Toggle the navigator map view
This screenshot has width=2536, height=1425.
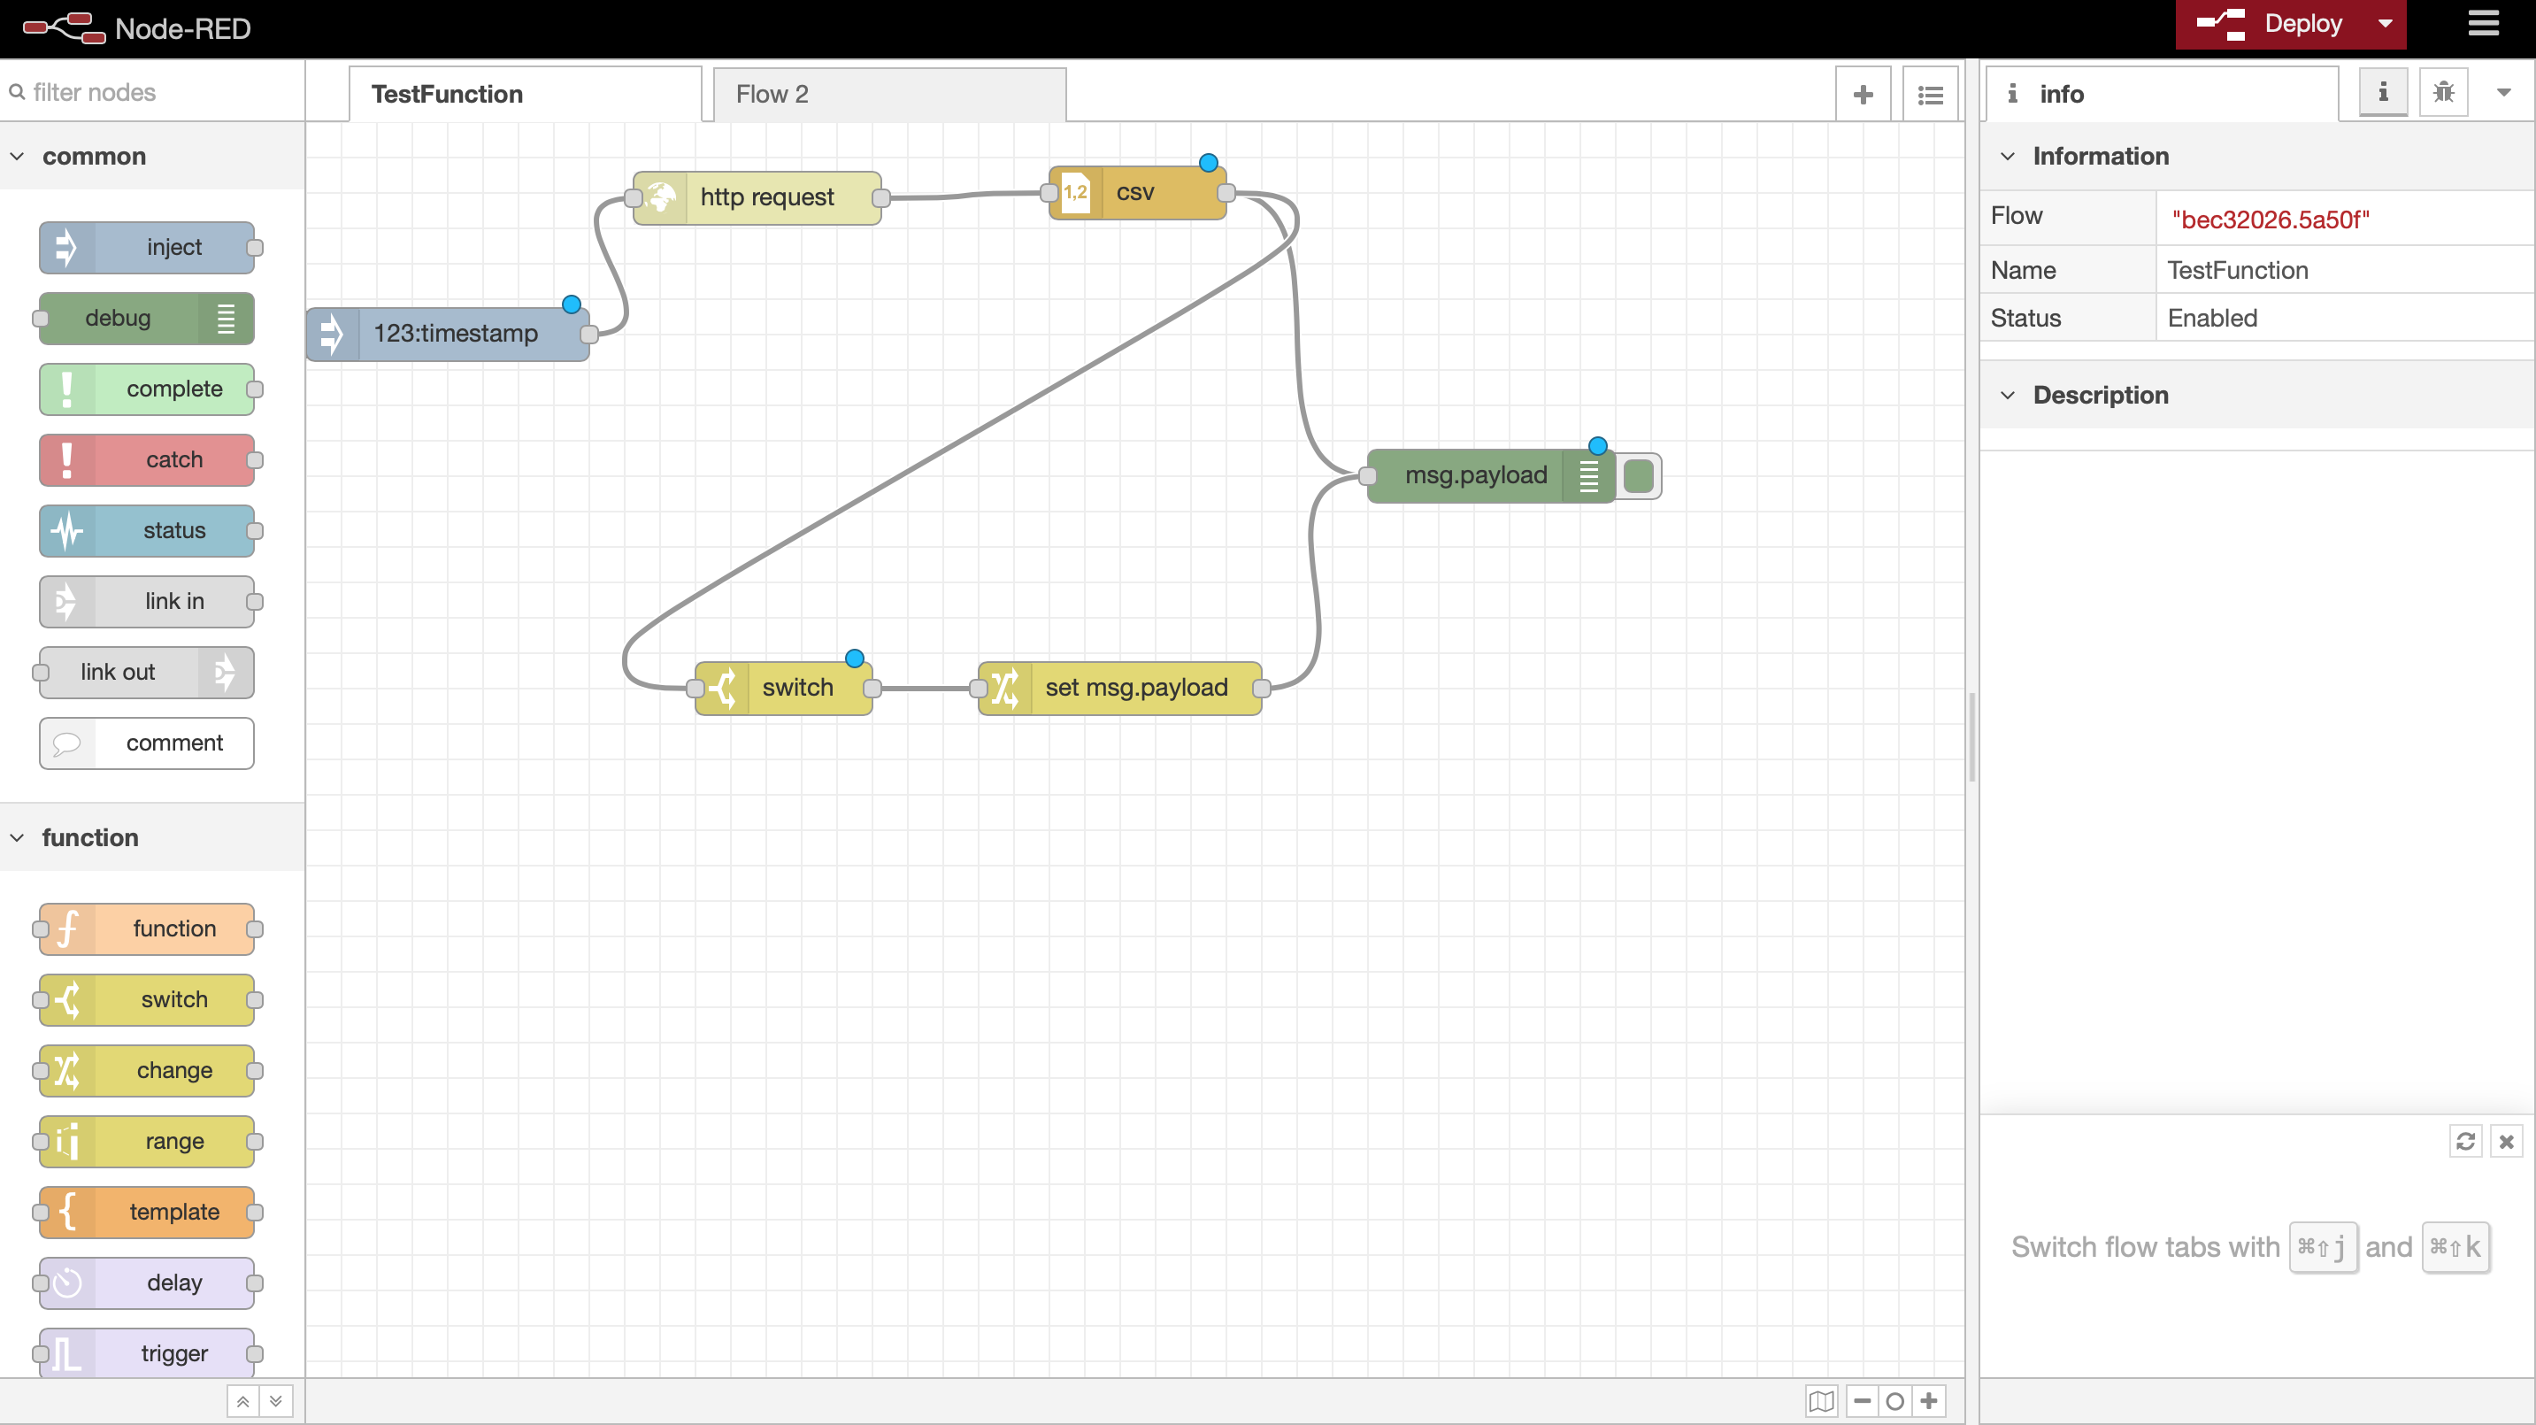point(1821,1400)
